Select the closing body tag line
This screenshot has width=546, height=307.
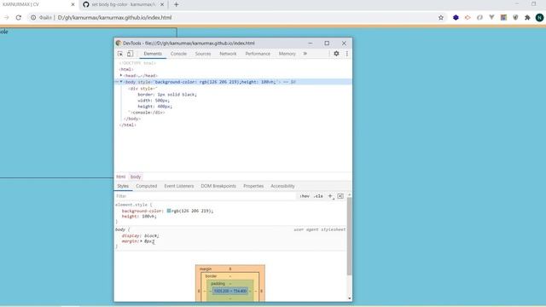(x=132, y=119)
